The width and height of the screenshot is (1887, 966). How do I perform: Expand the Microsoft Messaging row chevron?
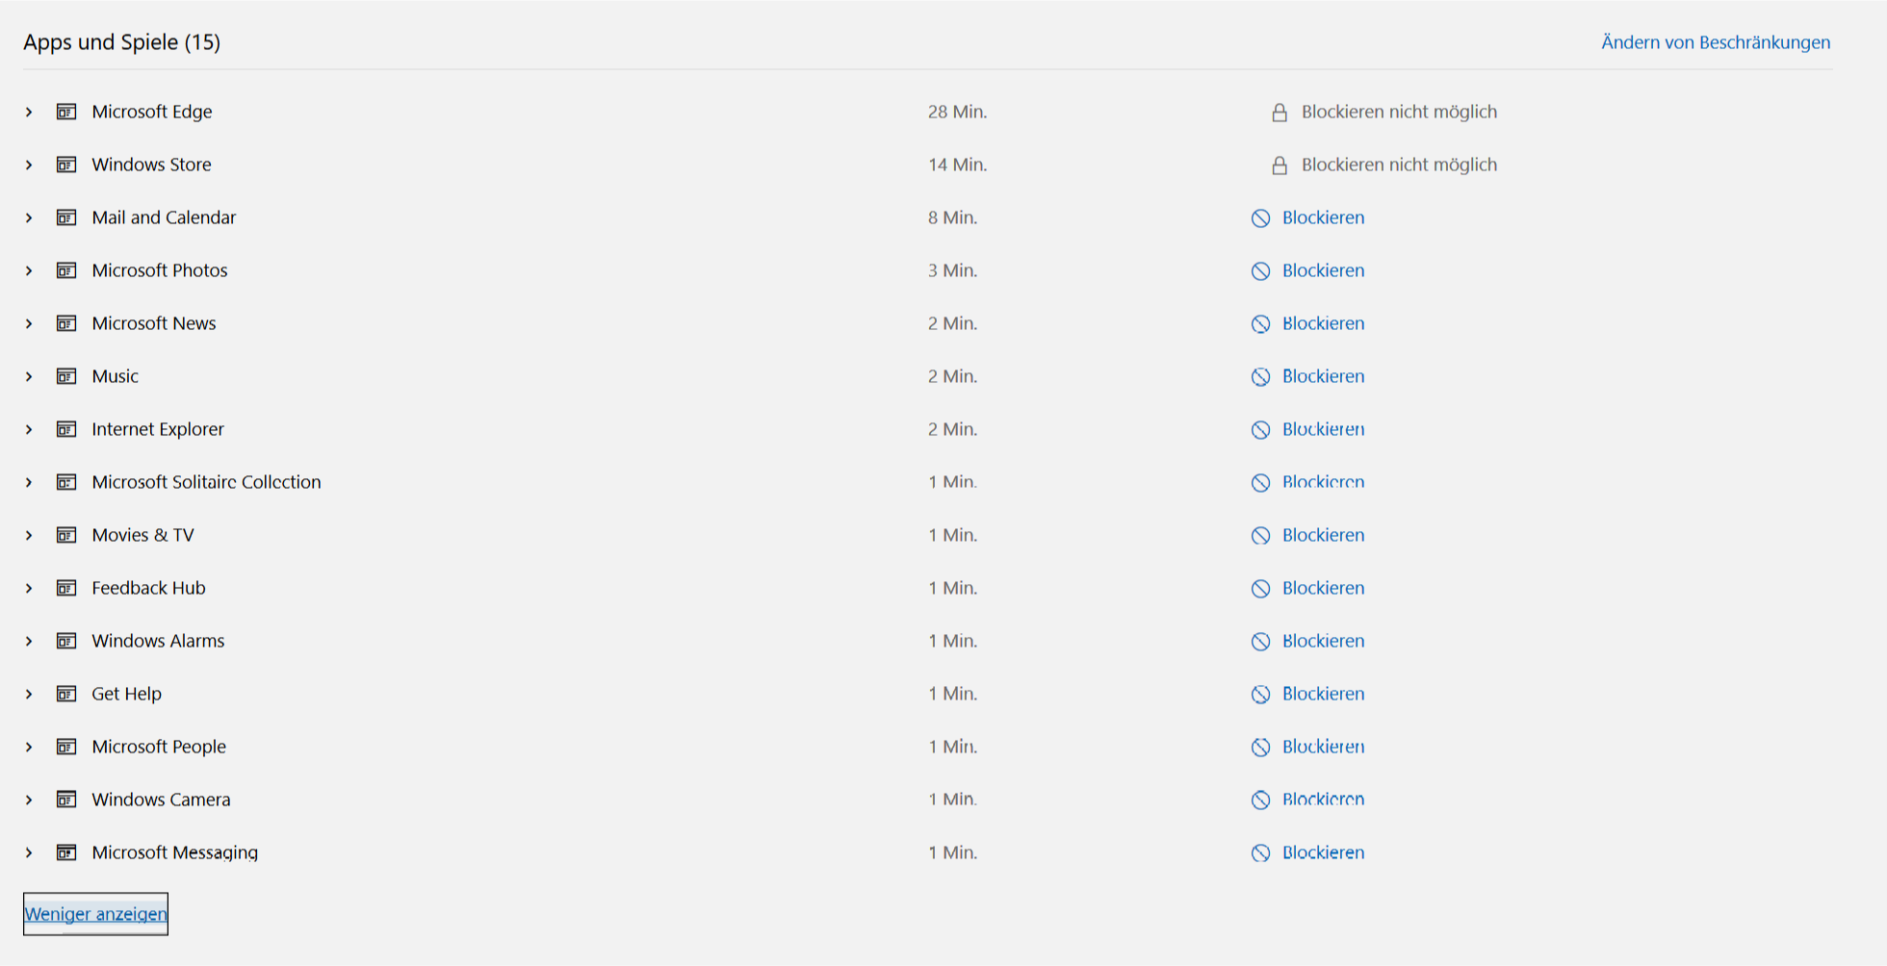[x=29, y=852]
